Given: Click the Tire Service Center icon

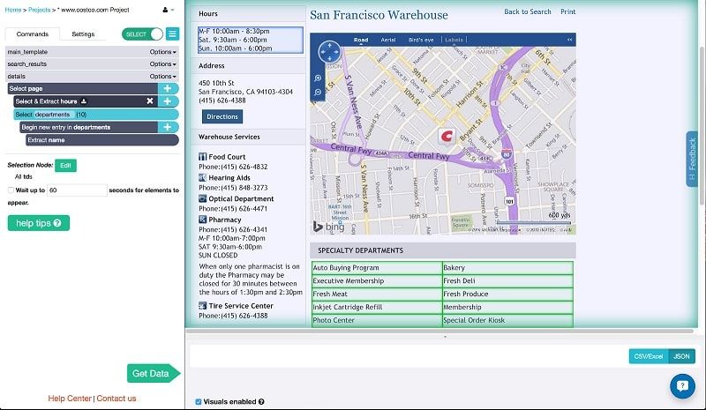Looking at the screenshot, I should [x=203, y=306].
